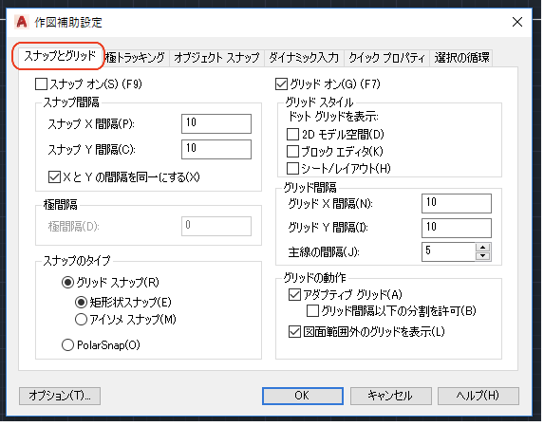Viewport: 544px width, 426px height.
Task: Select the スナップとグリッド tab
Action: point(59,56)
